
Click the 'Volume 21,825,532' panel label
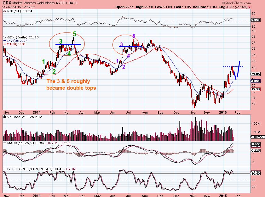pos(25,117)
